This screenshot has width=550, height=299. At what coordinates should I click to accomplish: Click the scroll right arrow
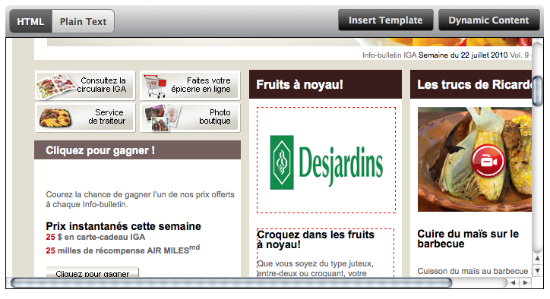[x=525, y=282]
